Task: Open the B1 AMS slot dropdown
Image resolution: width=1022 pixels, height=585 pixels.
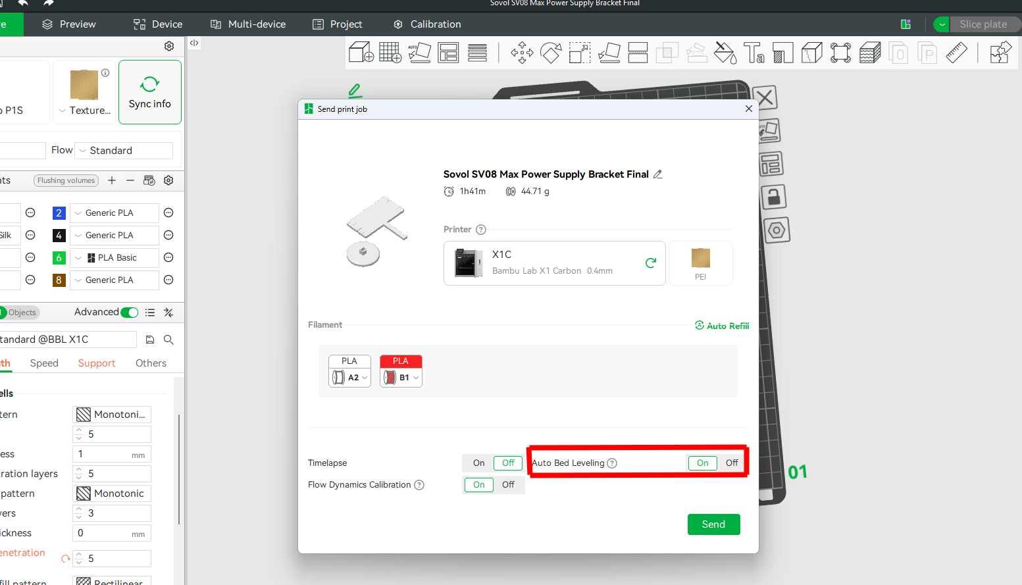Action: [401, 377]
